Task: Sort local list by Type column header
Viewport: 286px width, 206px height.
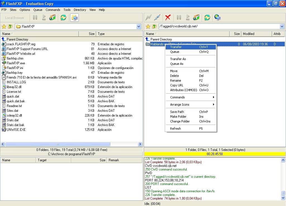Action: [x=119, y=34]
